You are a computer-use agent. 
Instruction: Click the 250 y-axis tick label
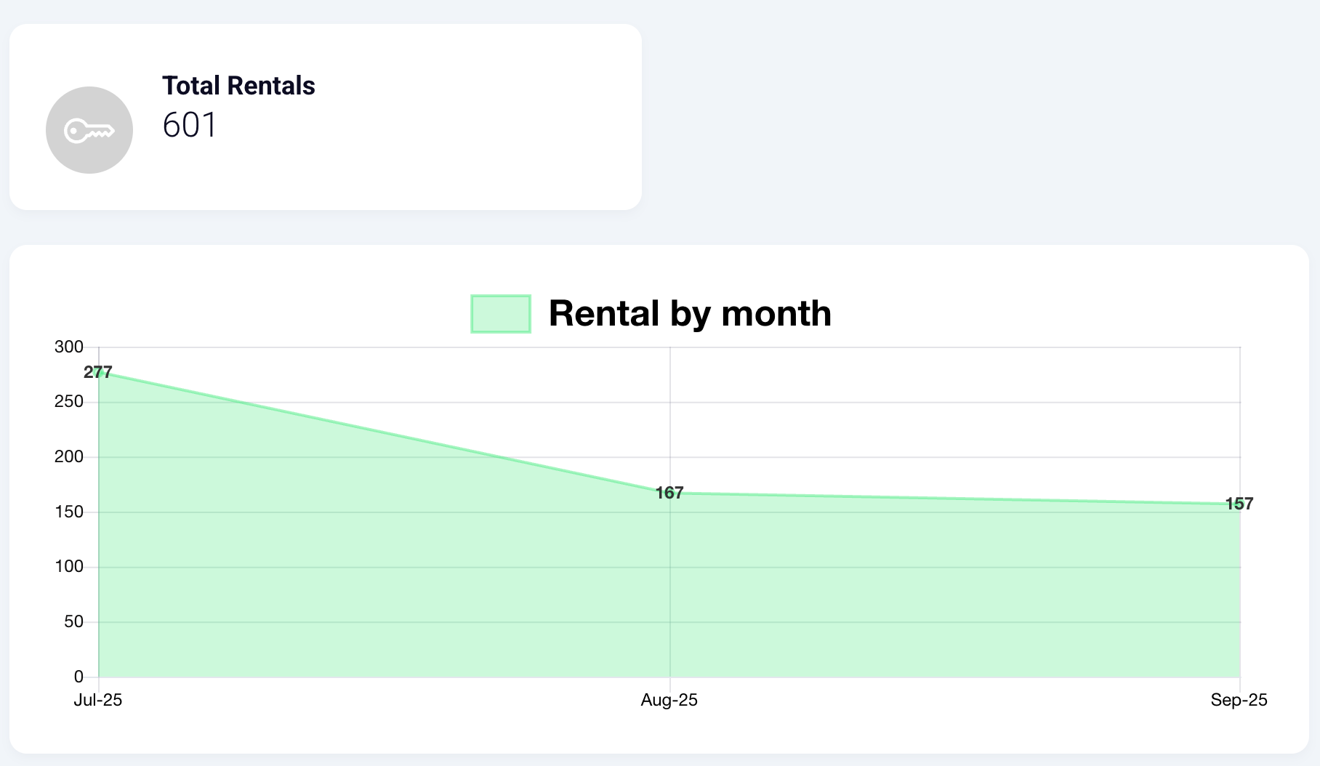click(69, 401)
